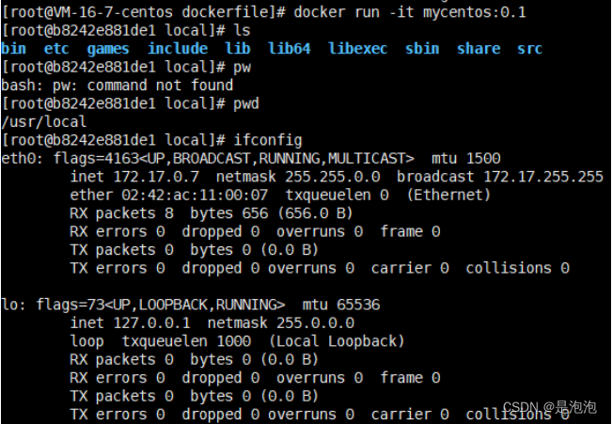This screenshot has width=612, height=424.
Task: Click the broadcast address 172.17.255.255
Action: click(x=543, y=177)
